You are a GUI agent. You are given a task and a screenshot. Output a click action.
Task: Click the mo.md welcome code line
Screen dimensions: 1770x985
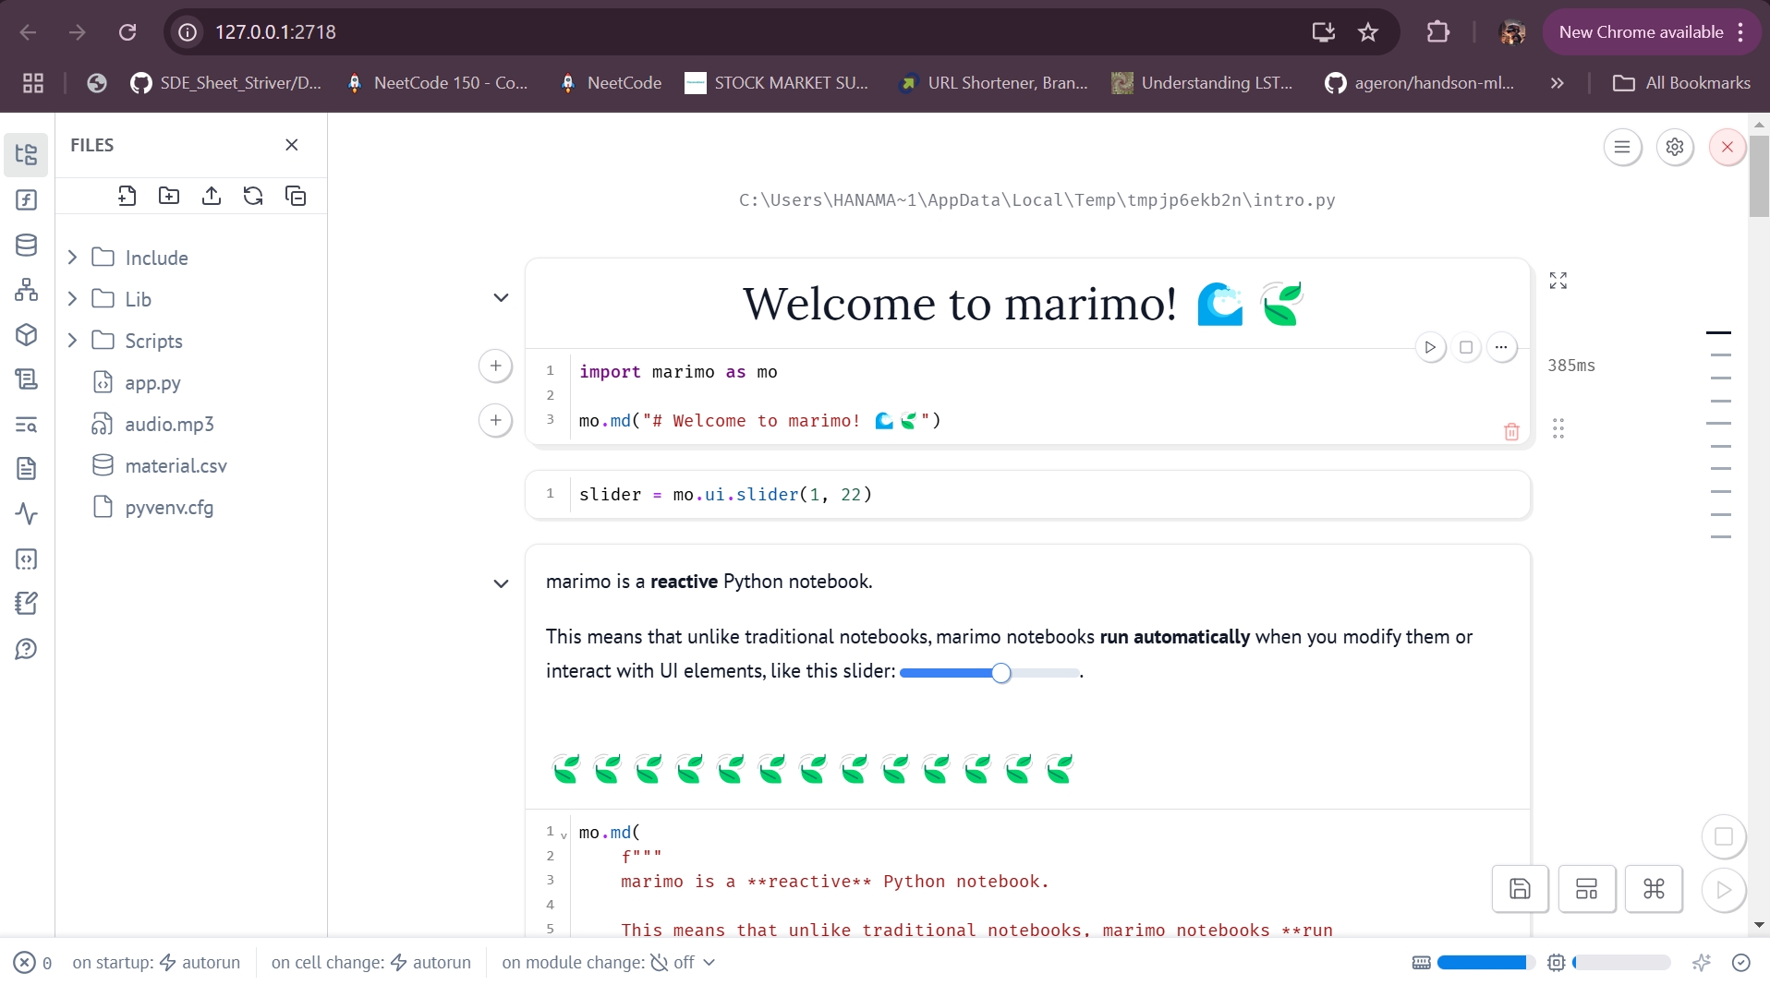click(759, 421)
